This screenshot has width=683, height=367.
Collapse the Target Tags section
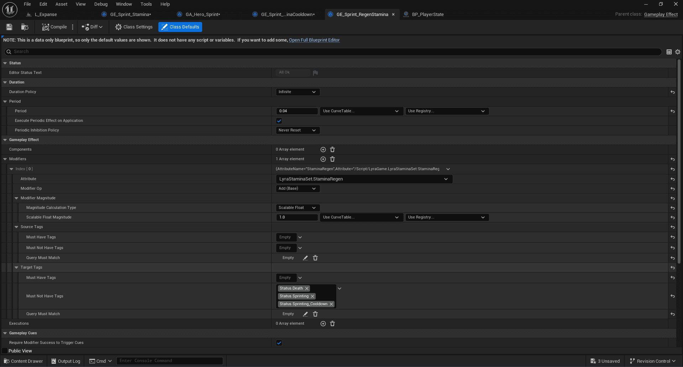point(16,268)
